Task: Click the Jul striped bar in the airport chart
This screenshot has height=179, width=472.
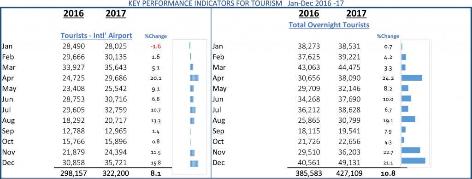Action: coord(193,110)
